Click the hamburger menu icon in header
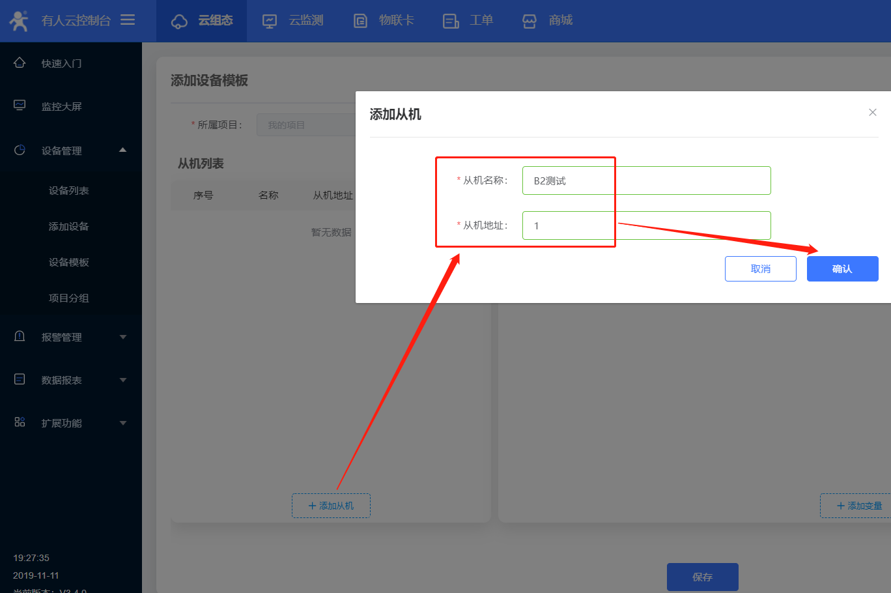The height and width of the screenshot is (593, 891). click(x=128, y=20)
